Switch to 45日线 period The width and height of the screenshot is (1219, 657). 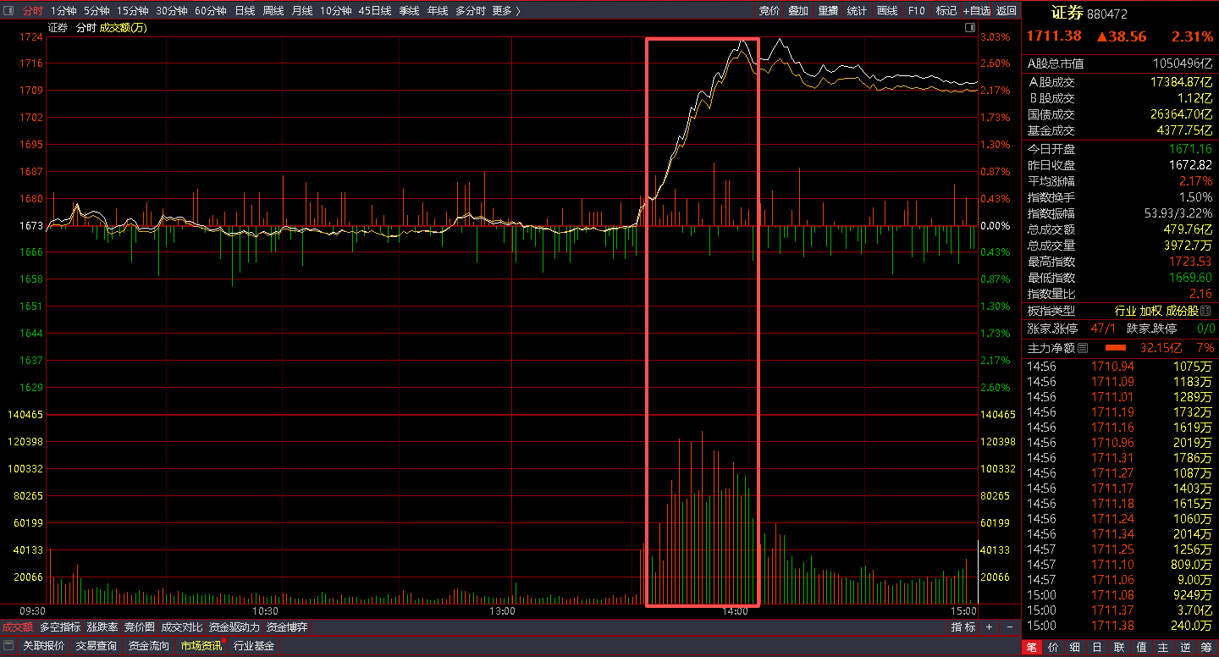375,11
